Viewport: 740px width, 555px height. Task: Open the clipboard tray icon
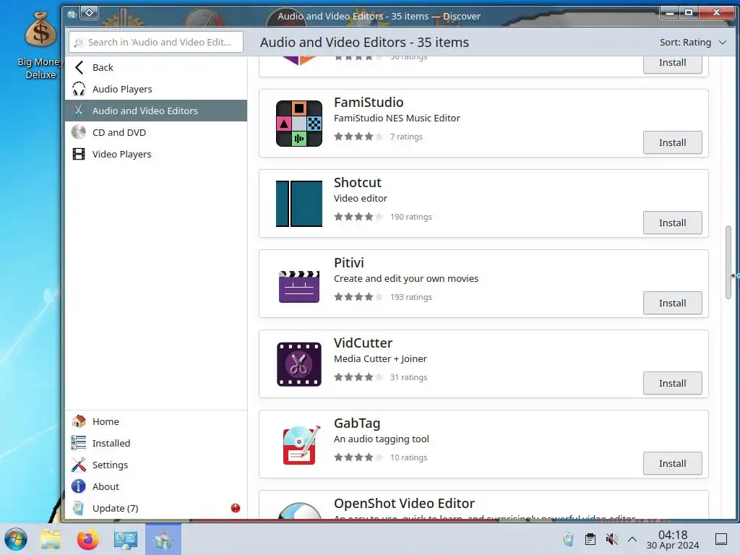tap(590, 539)
